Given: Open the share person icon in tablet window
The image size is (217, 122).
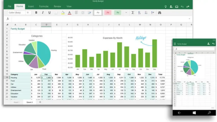Looking at the screenshot, I should coord(171,6).
